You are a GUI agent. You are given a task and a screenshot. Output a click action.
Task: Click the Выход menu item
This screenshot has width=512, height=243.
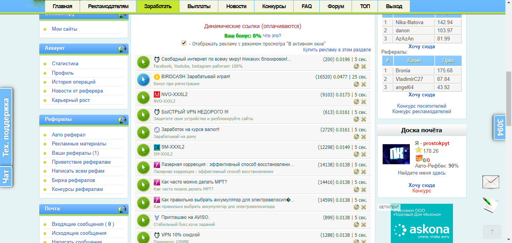pyautogui.click(x=394, y=6)
